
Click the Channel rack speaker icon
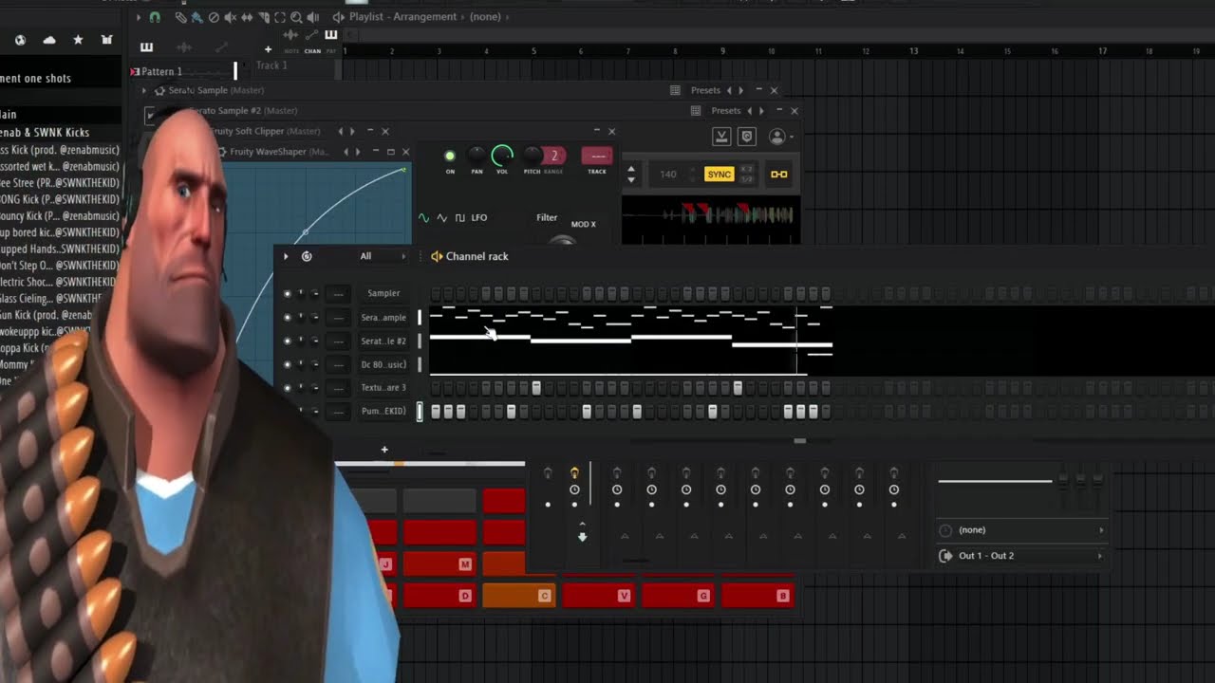[437, 256]
